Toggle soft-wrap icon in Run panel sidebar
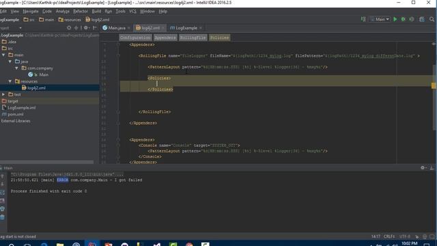 point(3,193)
